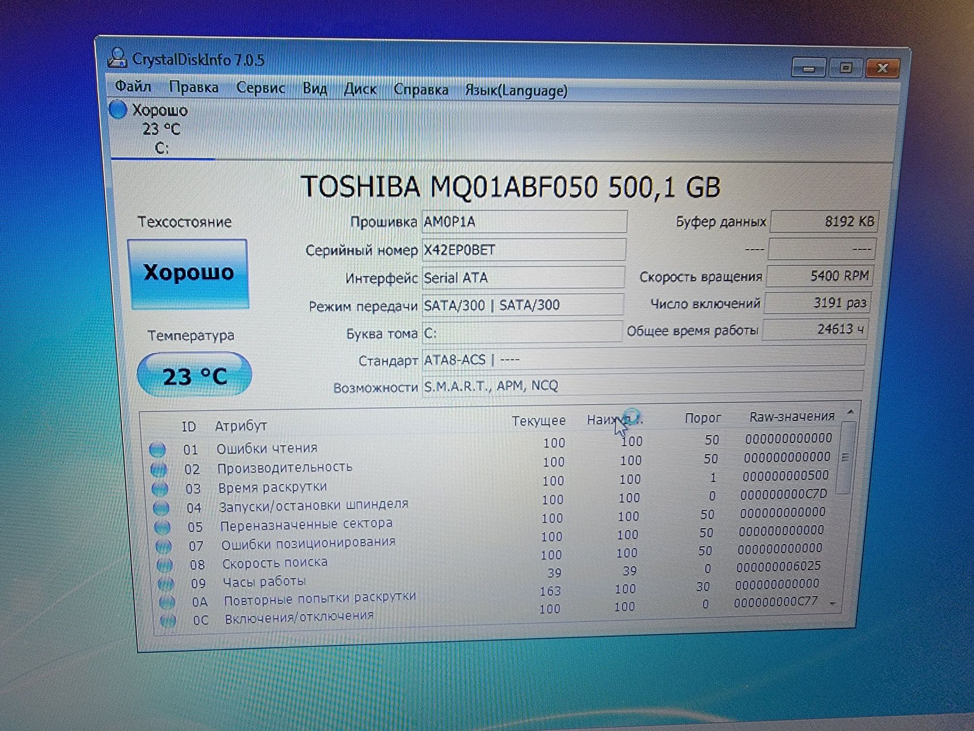This screenshot has width=974, height=731.
Task: Minimize the CrystalDiskInfo window
Action: tap(809, 68)
